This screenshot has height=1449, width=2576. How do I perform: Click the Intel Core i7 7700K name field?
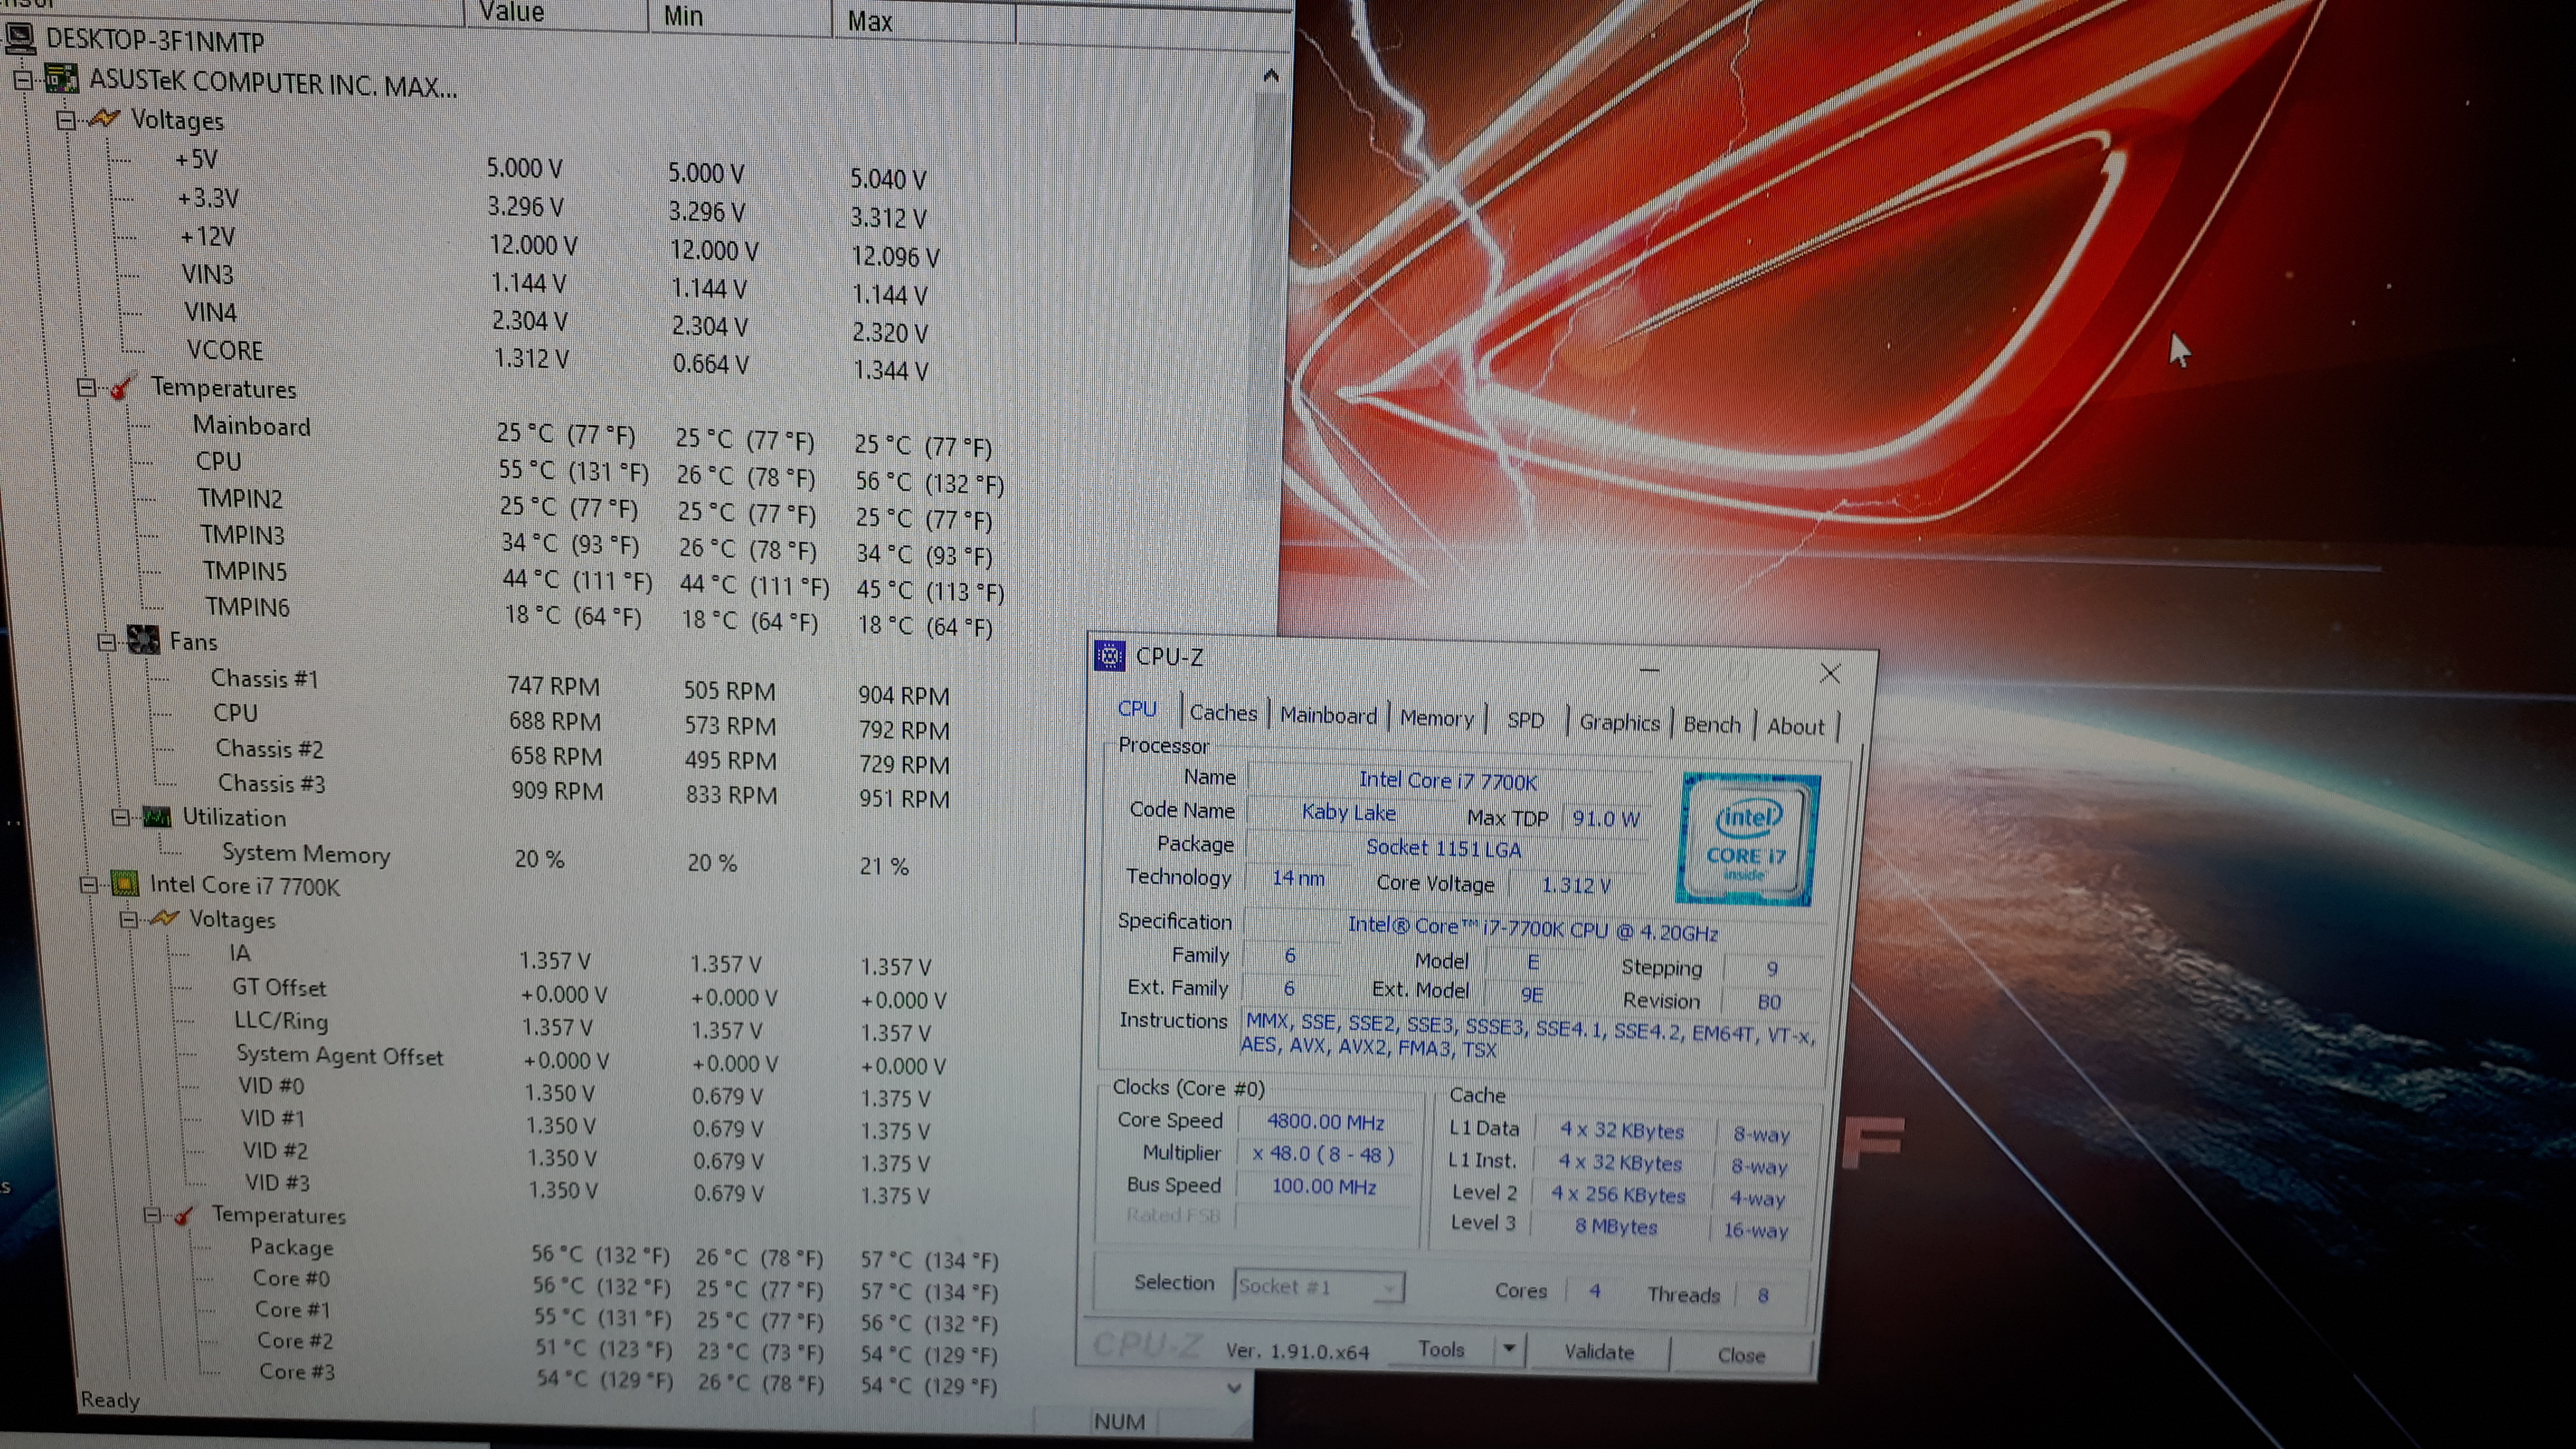click(1448, 780)
